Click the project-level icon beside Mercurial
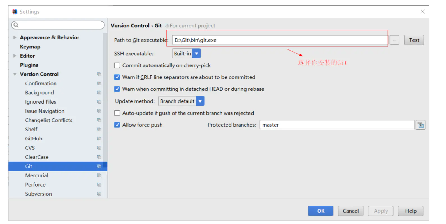This screenshot has width=446, height=224. [x=99, y=175]
